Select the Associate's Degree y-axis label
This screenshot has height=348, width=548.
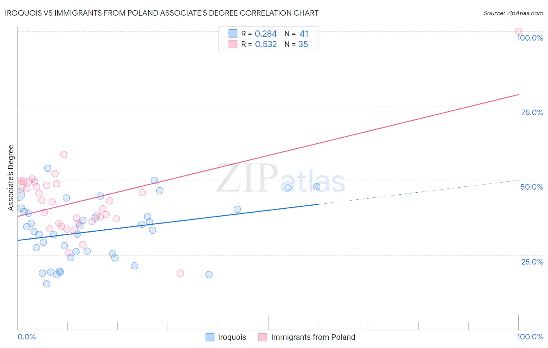pos(11,178)
